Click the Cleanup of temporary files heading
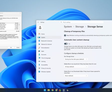Image resolution: width=112 pixels, height=92 pixels. 74,31
